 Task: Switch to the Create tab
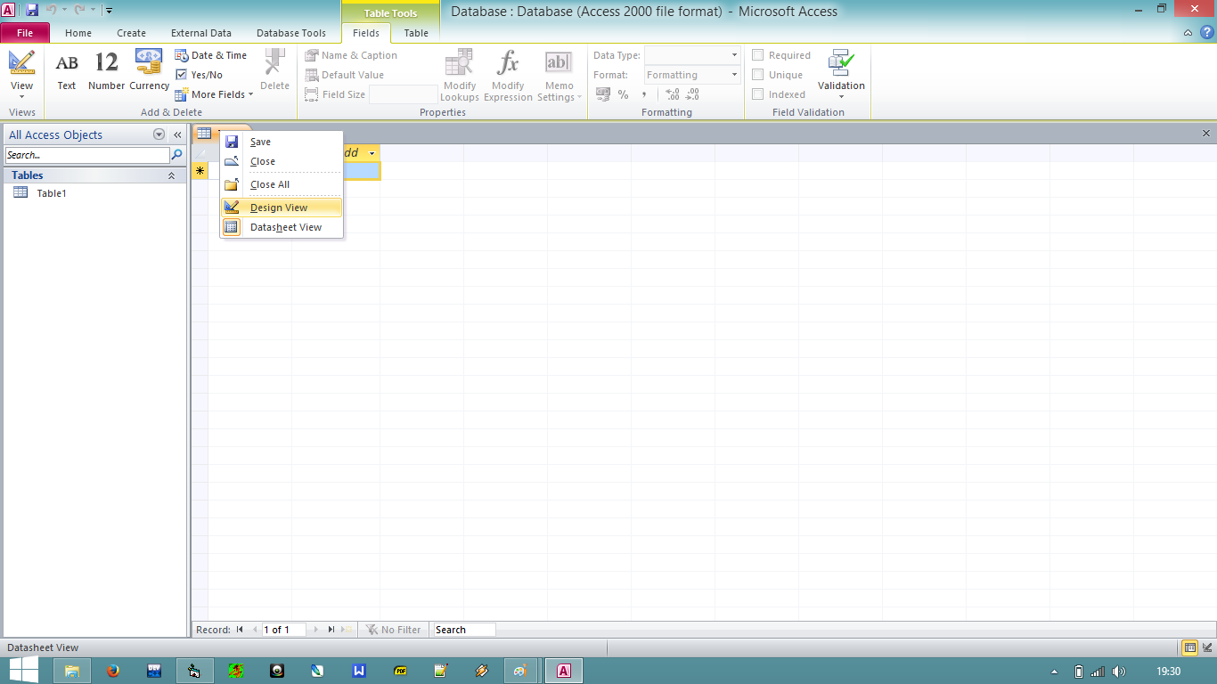(x=131, y=33)
